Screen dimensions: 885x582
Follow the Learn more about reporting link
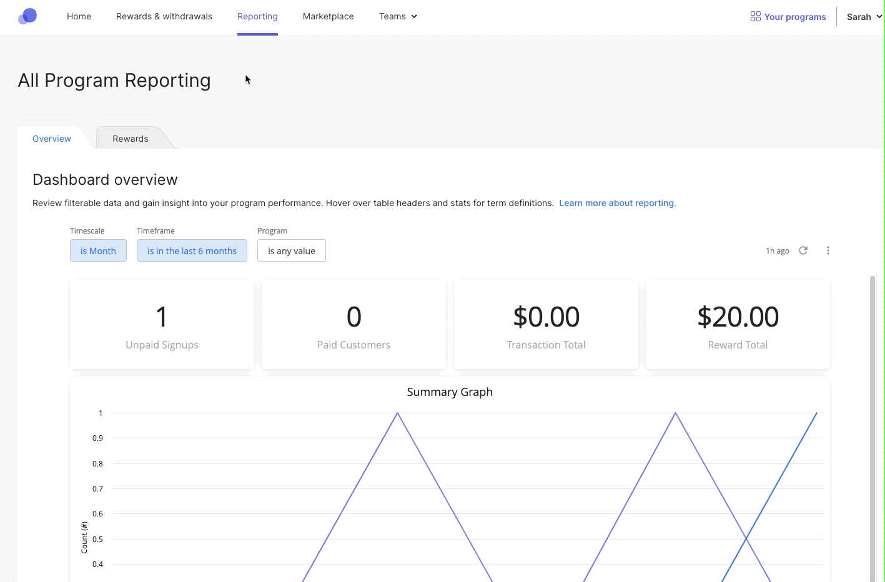(618, 203)
